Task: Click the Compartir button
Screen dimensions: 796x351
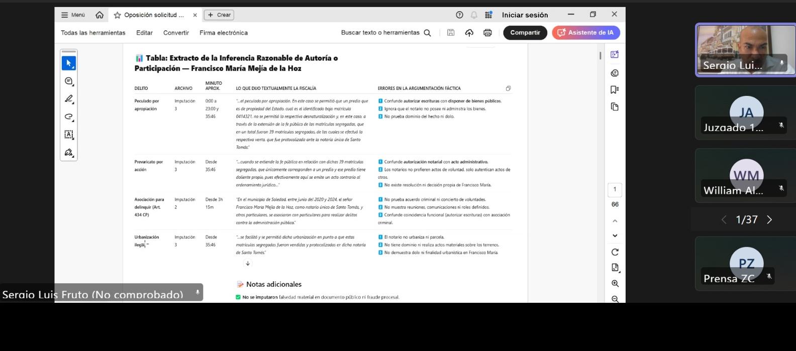Action: tap(525, 33)
